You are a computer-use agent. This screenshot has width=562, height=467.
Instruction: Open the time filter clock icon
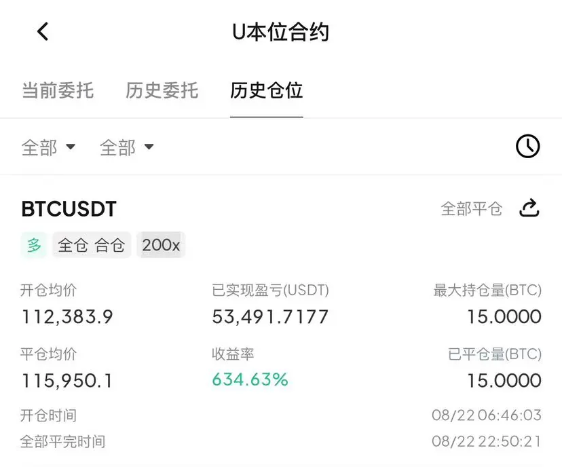click(x=527, y=146)
